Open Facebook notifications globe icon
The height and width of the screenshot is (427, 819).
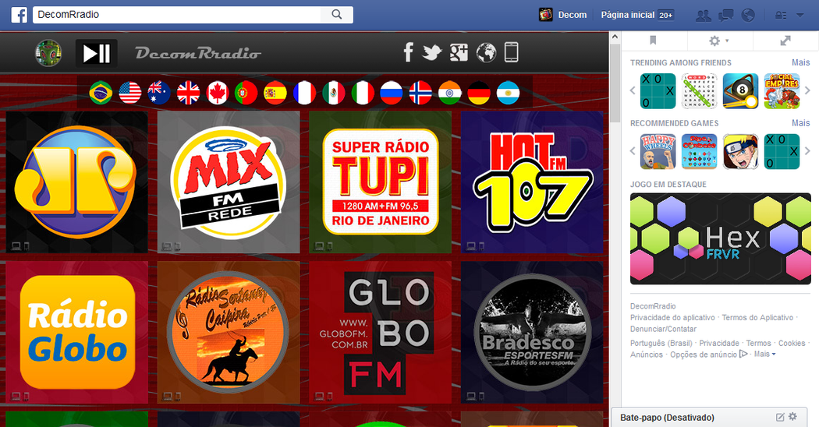[x=748, y=15]
